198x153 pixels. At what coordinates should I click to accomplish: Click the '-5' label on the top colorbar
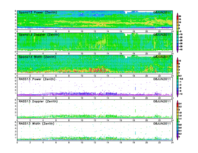click(180, 31)
